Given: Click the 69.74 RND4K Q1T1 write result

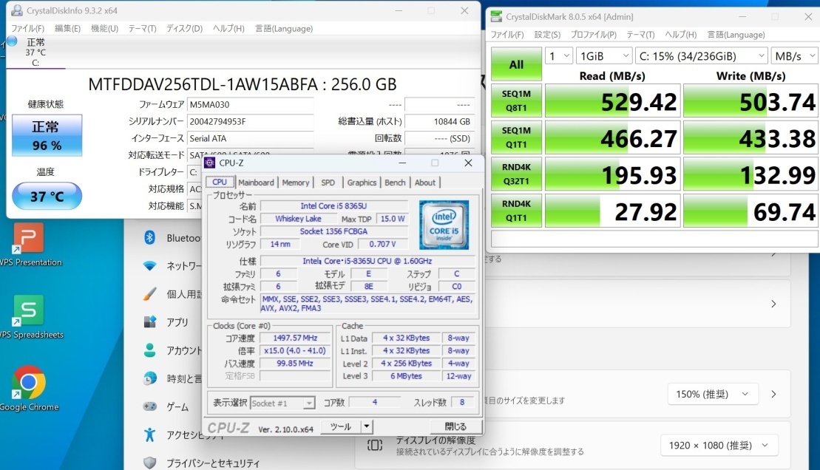Looking at the screenshot, I should point(750,211).
